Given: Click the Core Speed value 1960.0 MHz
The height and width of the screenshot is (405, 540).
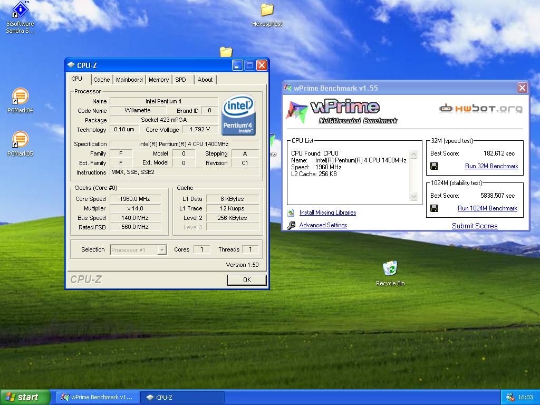Looking at the screenshot, I should [x=135, y=199].
